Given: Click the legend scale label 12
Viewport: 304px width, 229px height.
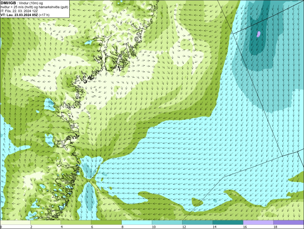Looking at the screenshot, I should [184, 227].
